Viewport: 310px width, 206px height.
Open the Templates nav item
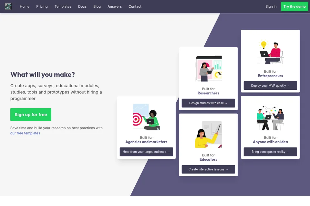point(63,6)
